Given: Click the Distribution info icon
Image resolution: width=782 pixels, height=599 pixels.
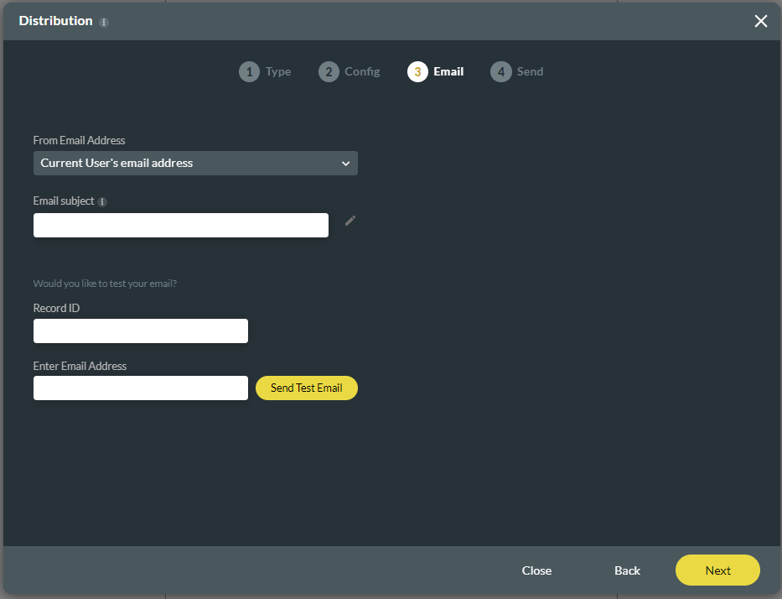Looking at the screenshot, I should (104, 21).
